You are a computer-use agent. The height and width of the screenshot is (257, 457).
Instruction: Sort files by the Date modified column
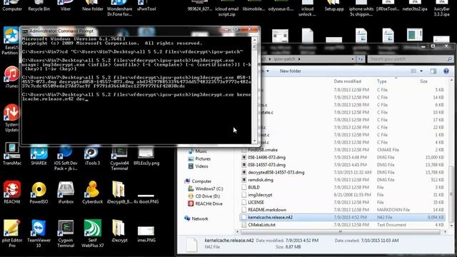click(x=348, y=81)
